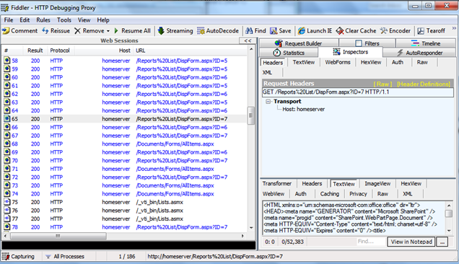Open the Encoder tool
459x264 pixels.
395,31
